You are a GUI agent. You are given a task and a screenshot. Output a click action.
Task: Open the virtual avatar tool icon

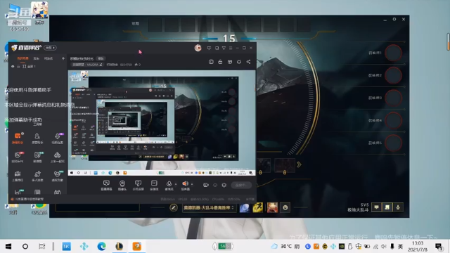tap(58, 176)
